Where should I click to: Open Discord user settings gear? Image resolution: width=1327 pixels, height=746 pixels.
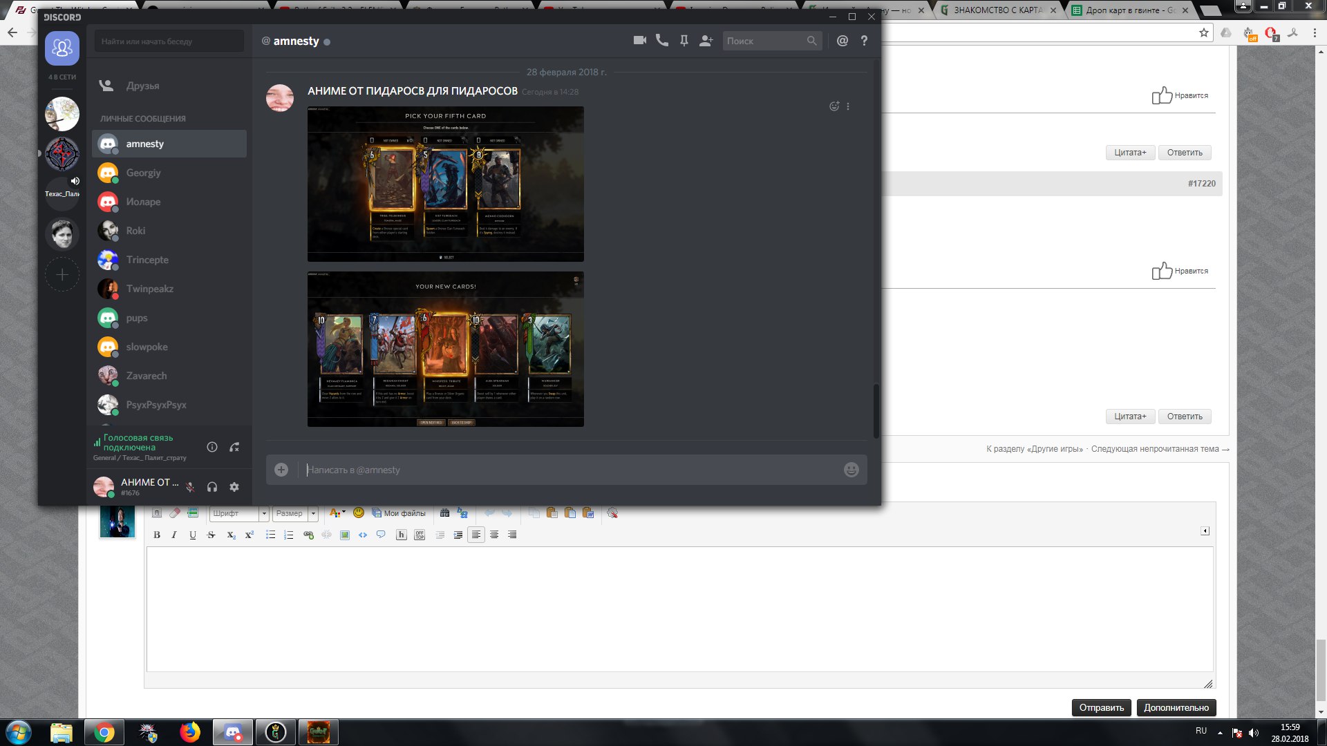[x=234, y=487]
